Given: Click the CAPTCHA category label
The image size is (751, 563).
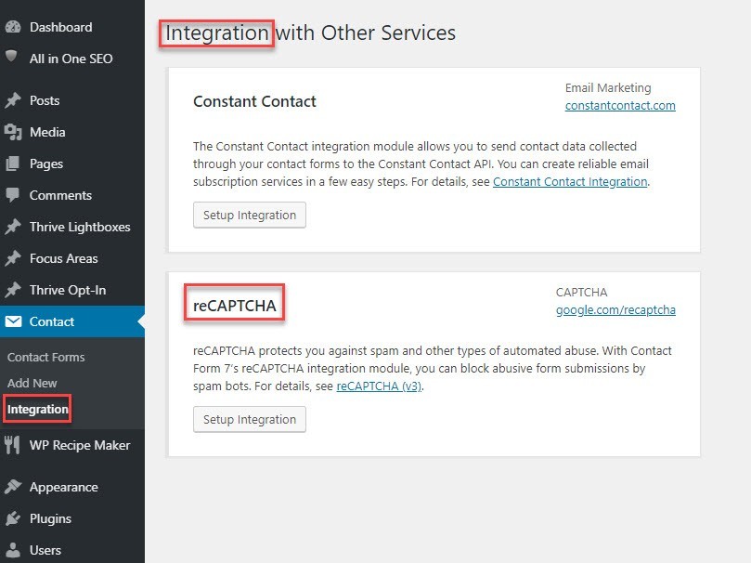Looking at the screenshot, I should tap(581, 293).
